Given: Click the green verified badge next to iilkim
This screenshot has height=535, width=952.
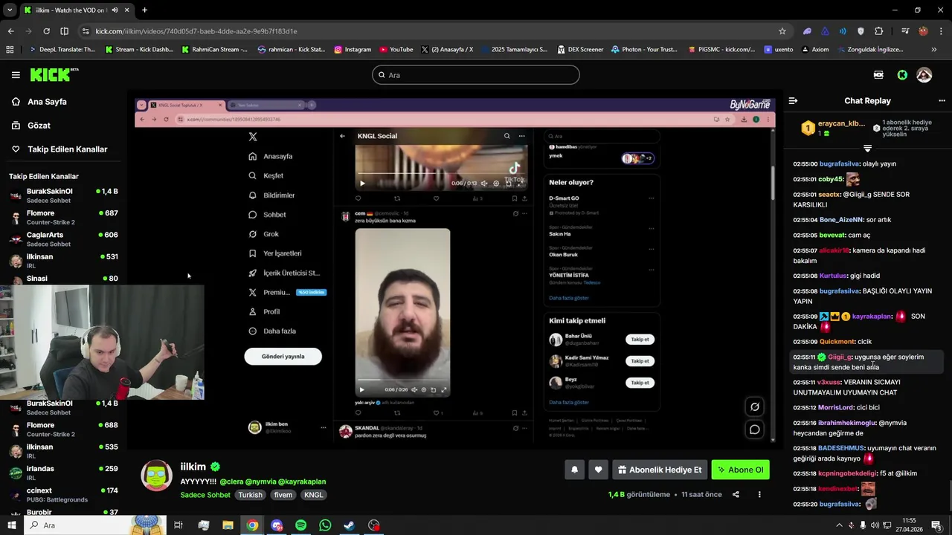Looking at the screenshot, I should point(215,467).
